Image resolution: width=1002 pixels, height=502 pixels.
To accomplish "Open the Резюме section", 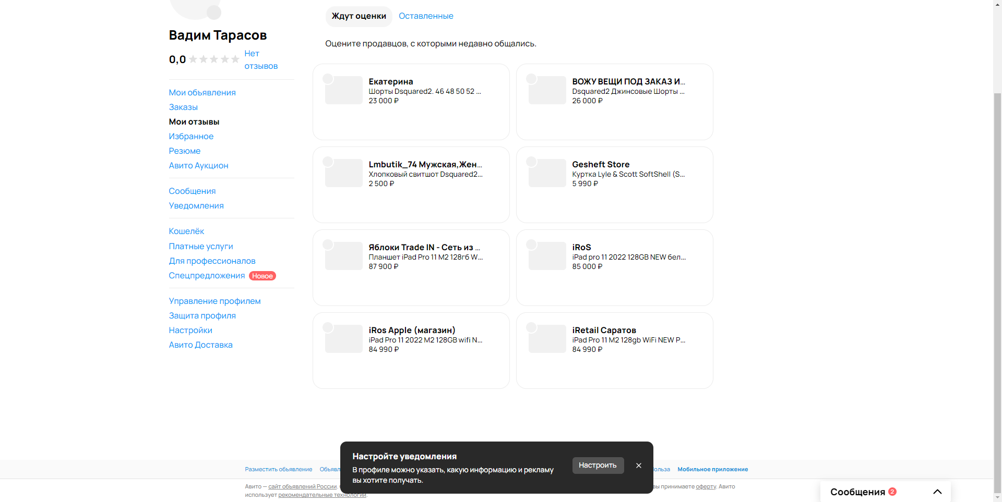I will point(185,151).
